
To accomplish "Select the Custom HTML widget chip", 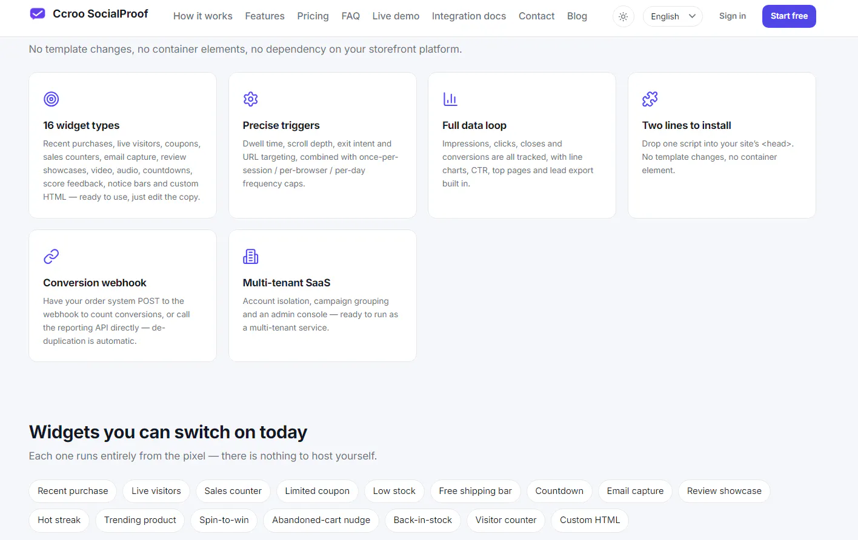I will (590, 520).
